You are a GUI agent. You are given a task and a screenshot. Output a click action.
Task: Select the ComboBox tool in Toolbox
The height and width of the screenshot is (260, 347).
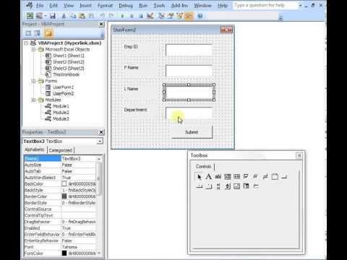click(227, 177)
